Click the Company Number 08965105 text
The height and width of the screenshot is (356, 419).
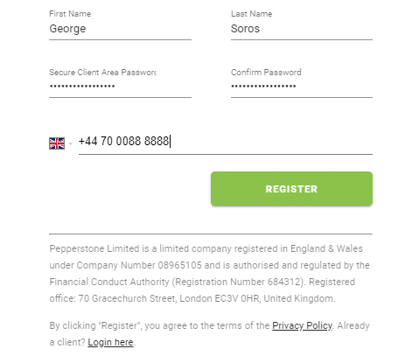[139, 265]
